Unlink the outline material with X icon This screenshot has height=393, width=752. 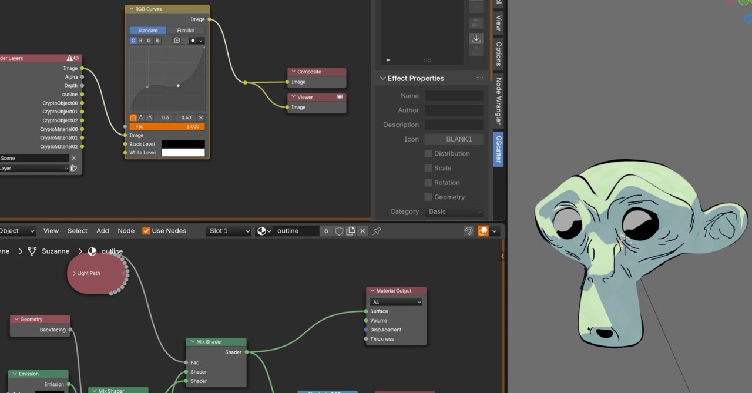coord(362,231)
